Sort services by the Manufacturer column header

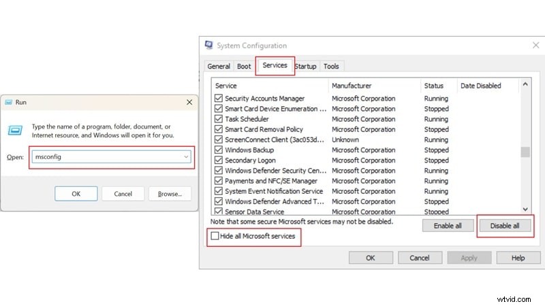click(351, 86)
